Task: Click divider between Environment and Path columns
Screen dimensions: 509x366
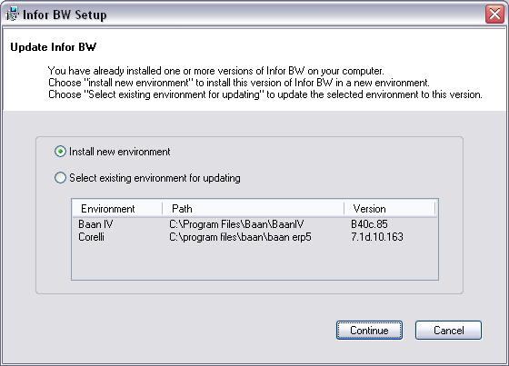Action: (163, 209)
